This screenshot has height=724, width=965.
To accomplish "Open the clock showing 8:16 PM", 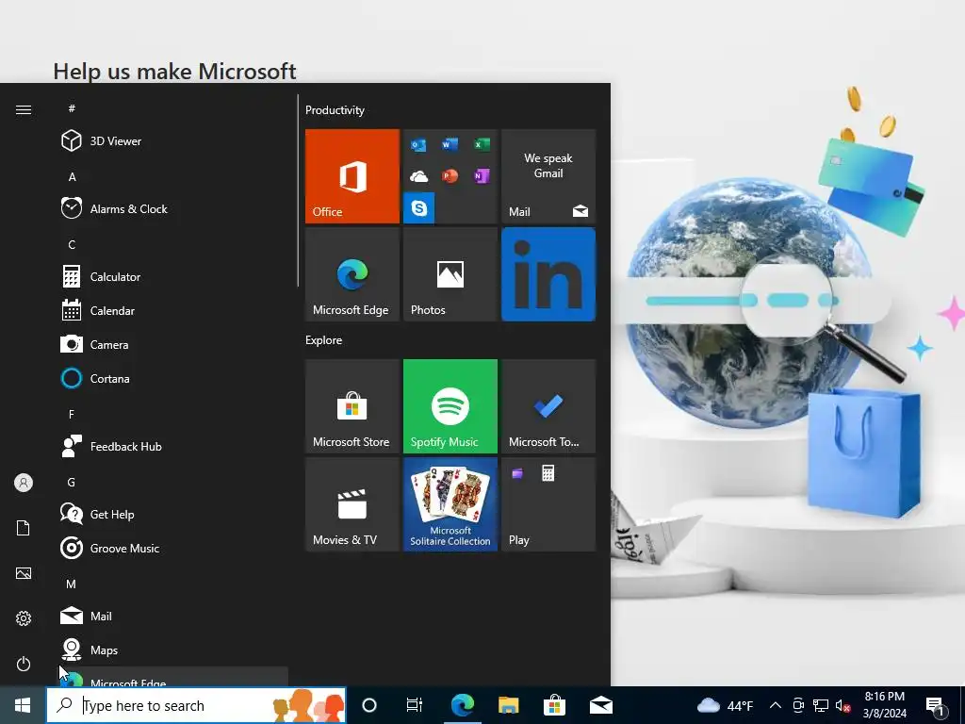I will (x=884, y=705).
